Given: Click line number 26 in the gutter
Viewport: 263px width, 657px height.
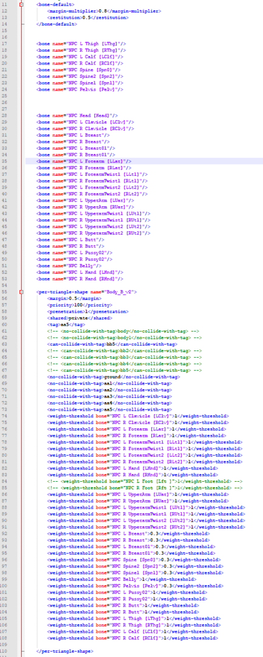Looking at the screenshot, I should [x=5, y=102].
